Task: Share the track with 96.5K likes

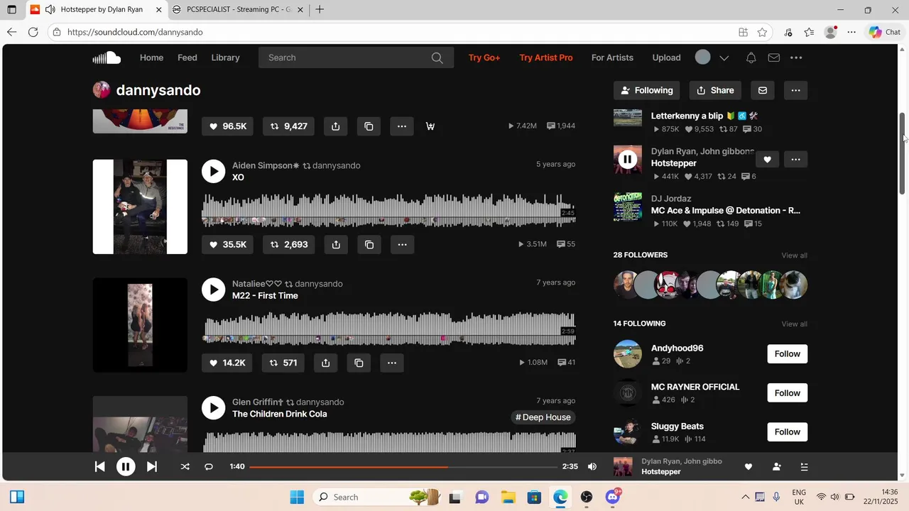Action: [336, 126]
